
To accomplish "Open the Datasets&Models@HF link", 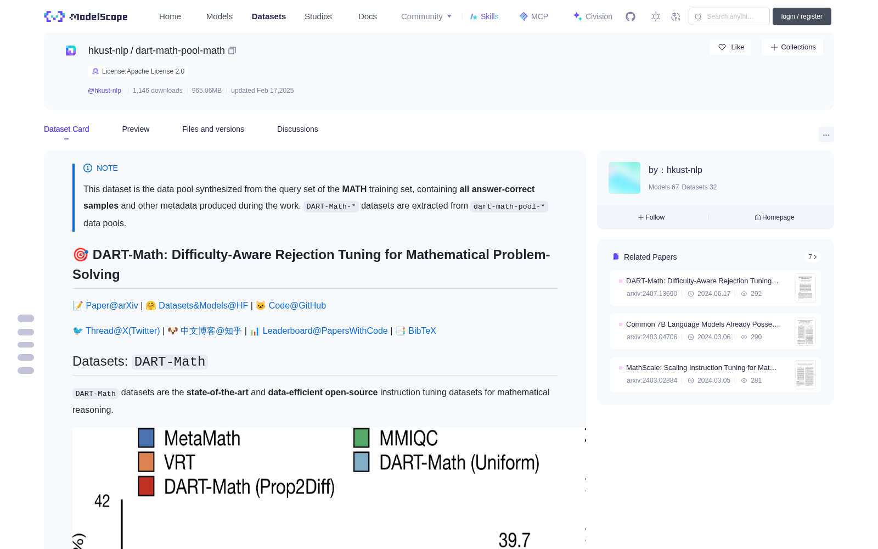I will click(204, 305).
